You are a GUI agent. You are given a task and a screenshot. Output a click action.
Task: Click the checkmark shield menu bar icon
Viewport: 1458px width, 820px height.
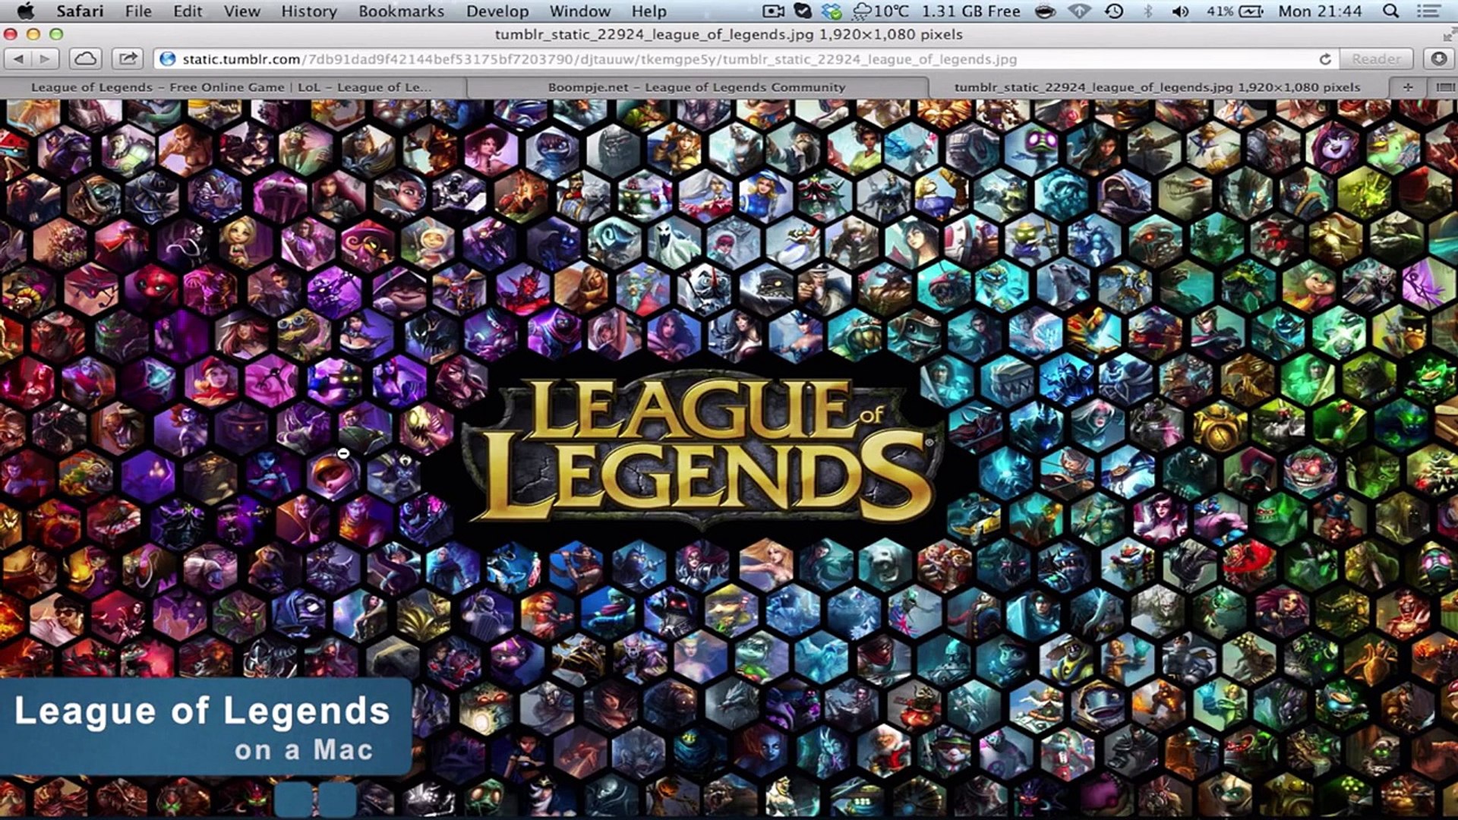tap(802, 11)
